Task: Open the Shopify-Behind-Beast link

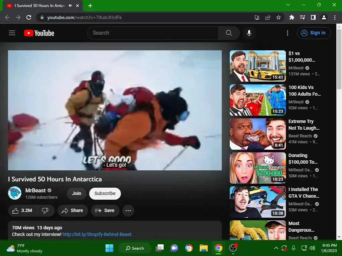Action: click(97, 234)
